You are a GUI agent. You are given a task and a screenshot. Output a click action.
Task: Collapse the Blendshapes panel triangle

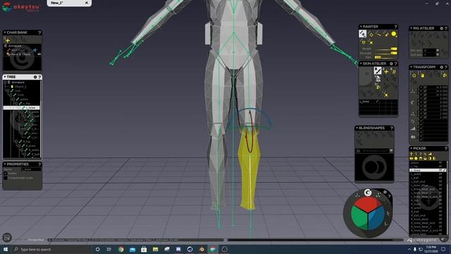(357, 128)
